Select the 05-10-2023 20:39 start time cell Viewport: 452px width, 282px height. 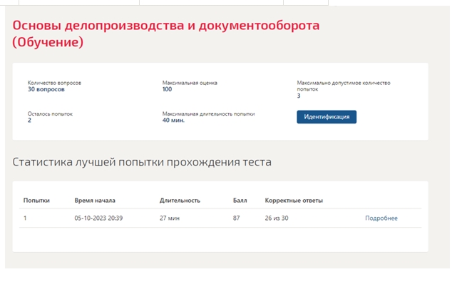[x=98, y=218]
